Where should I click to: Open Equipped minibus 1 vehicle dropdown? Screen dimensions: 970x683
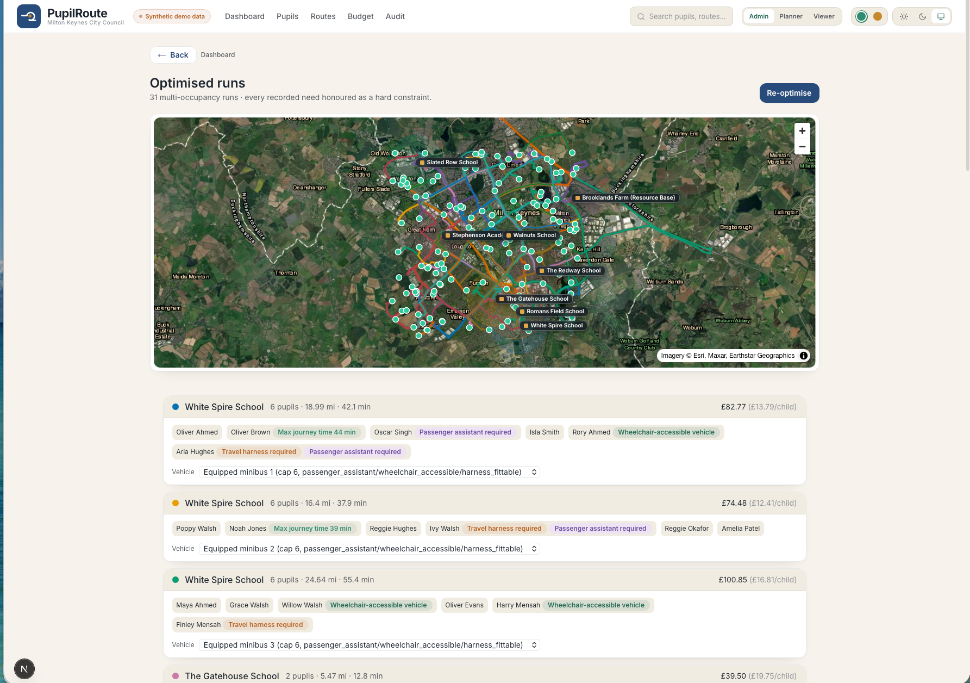[x=370, y=472]
